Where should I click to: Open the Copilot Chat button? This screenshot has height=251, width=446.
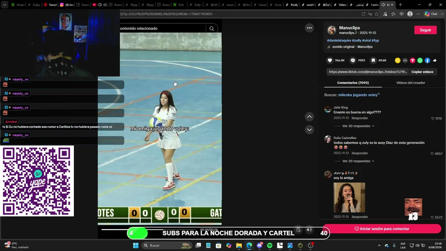[x=431, y=14]
